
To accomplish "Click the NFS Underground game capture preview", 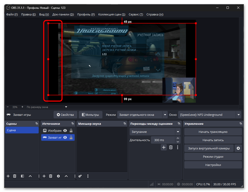I will (122, 59).
